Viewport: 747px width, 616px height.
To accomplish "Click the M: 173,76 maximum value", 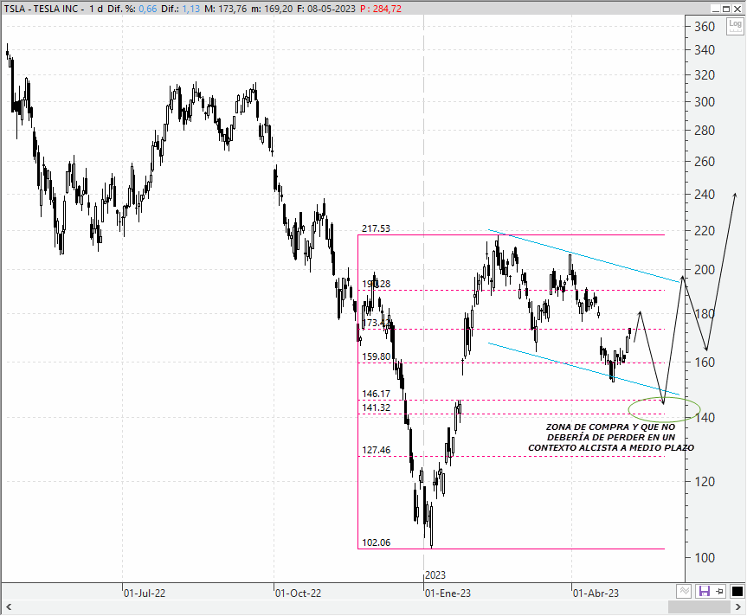I will point(225,9).
